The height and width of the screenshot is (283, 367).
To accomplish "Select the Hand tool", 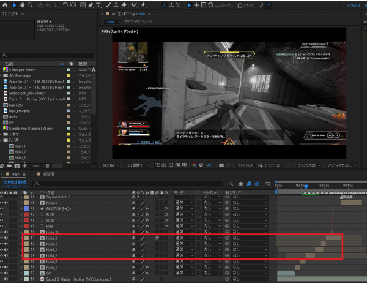I will coord(23,5).
